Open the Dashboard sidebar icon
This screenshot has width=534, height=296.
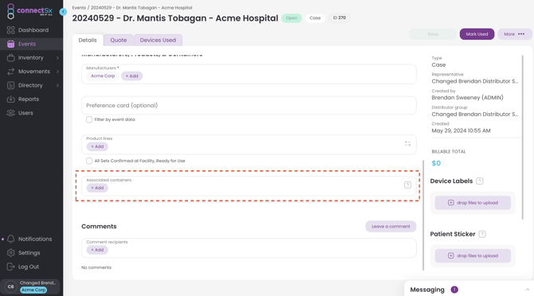11,30
